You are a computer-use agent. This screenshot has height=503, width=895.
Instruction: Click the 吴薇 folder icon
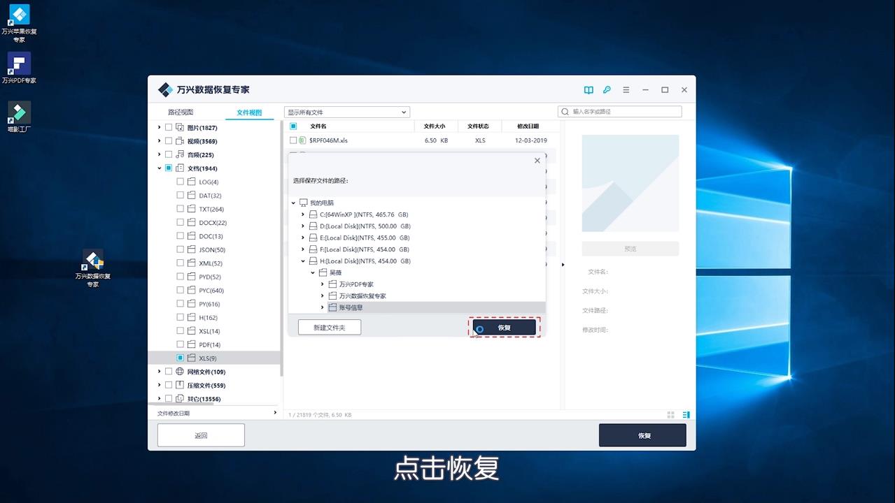click(x=323, y=272)
